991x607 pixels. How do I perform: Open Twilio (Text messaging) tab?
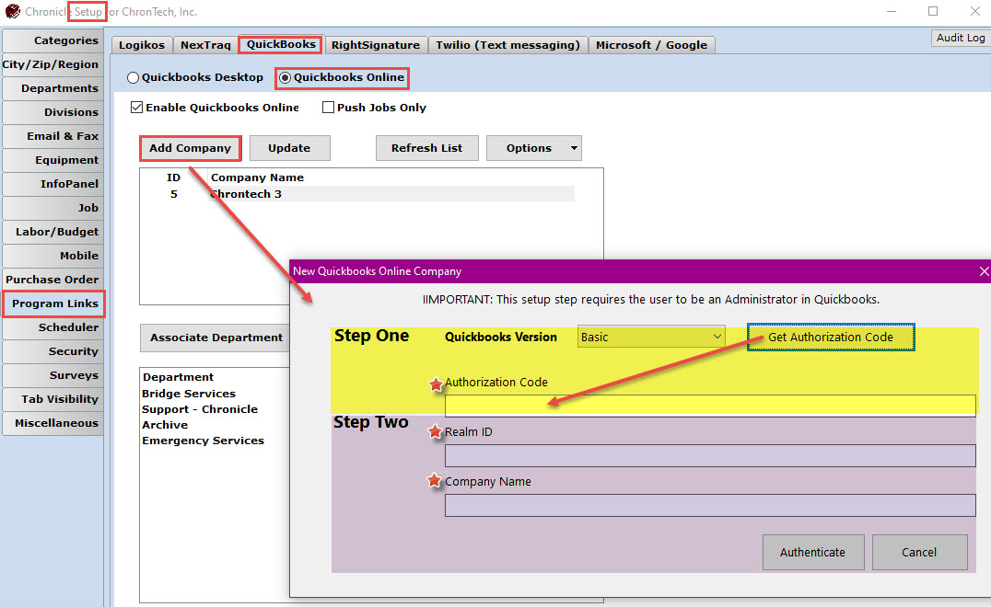[x=507, y=45]
